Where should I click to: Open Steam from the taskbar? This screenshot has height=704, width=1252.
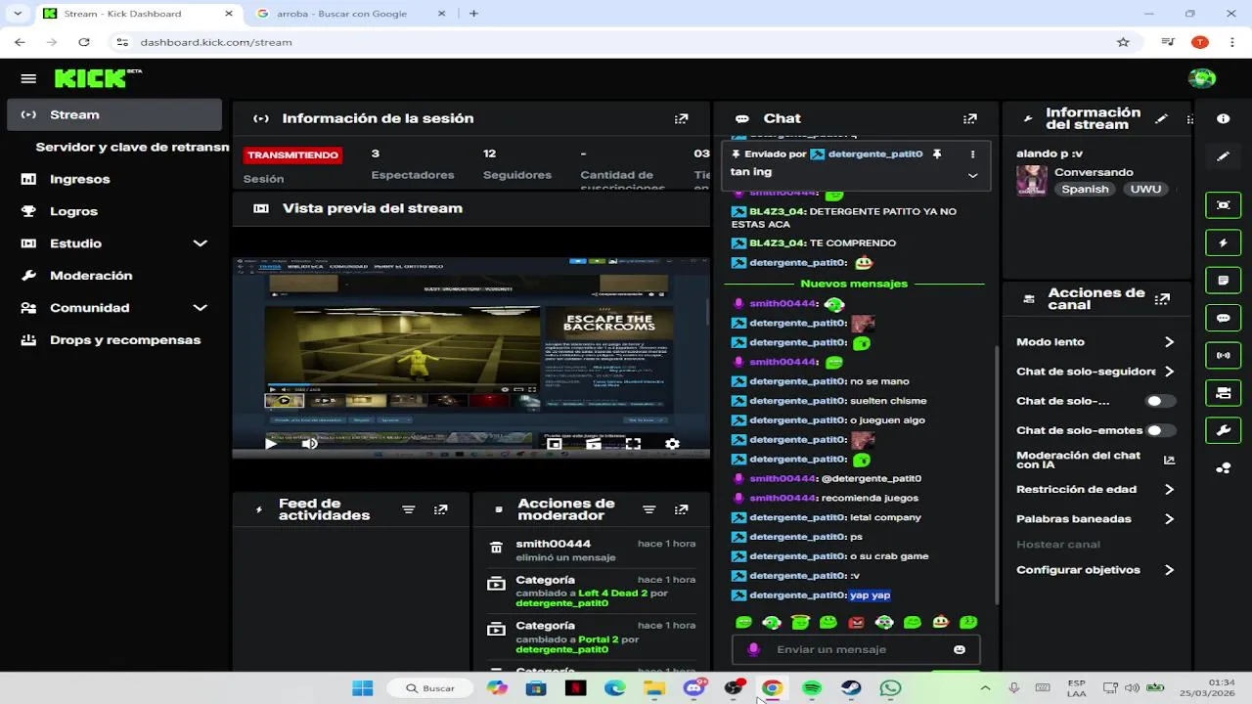(x=851, y=688)
